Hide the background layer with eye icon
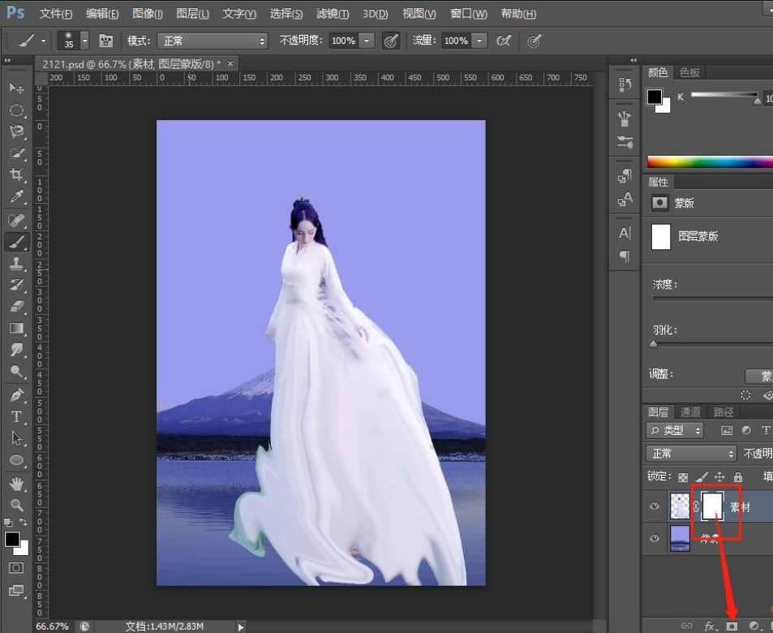 tap(655, 539)
